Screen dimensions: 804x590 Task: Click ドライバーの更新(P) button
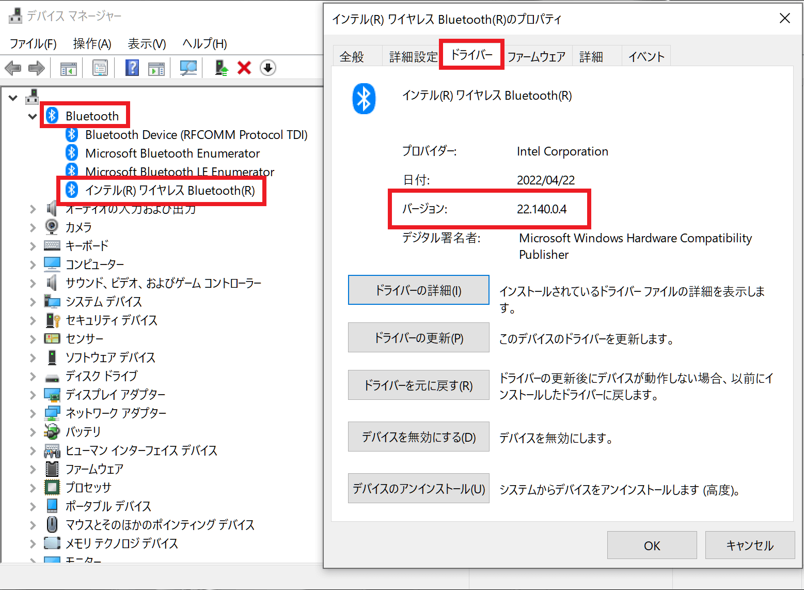pyautogui.click(x=419, y=338)
